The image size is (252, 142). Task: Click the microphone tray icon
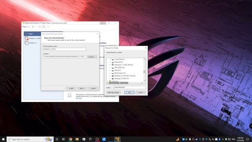point(190,139)
